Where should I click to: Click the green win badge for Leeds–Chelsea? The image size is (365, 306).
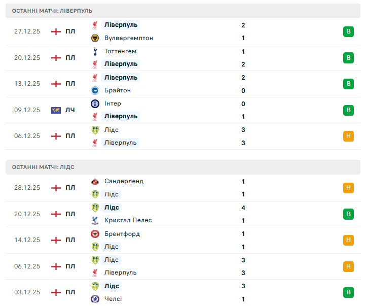pyautogui.click(x=348, y=292)
